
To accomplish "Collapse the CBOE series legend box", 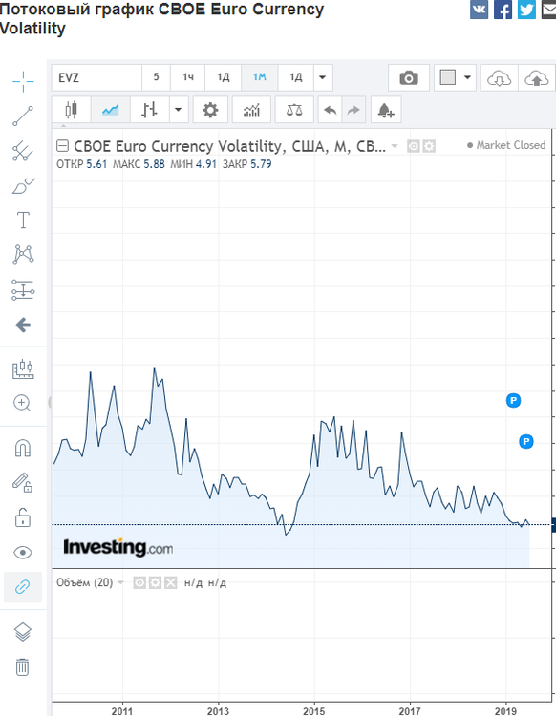I will point(62,146).
